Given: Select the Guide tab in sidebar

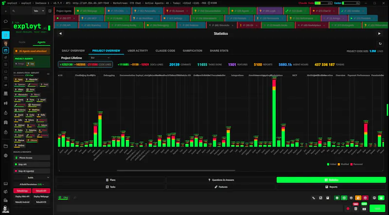Looking at the screenshot, I should click(22, 42).
